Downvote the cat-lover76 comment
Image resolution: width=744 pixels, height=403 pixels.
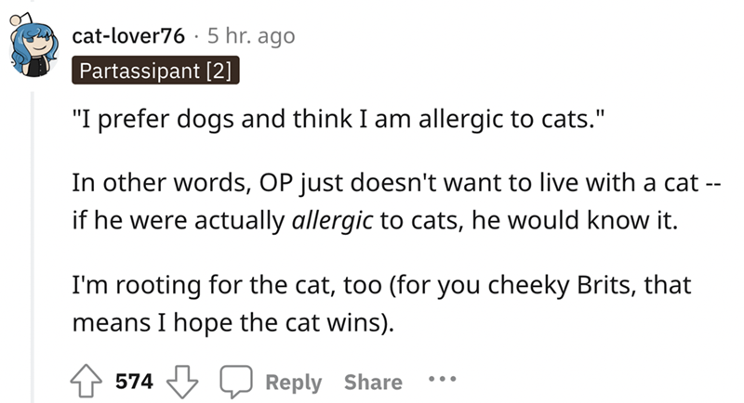(178, 382)
